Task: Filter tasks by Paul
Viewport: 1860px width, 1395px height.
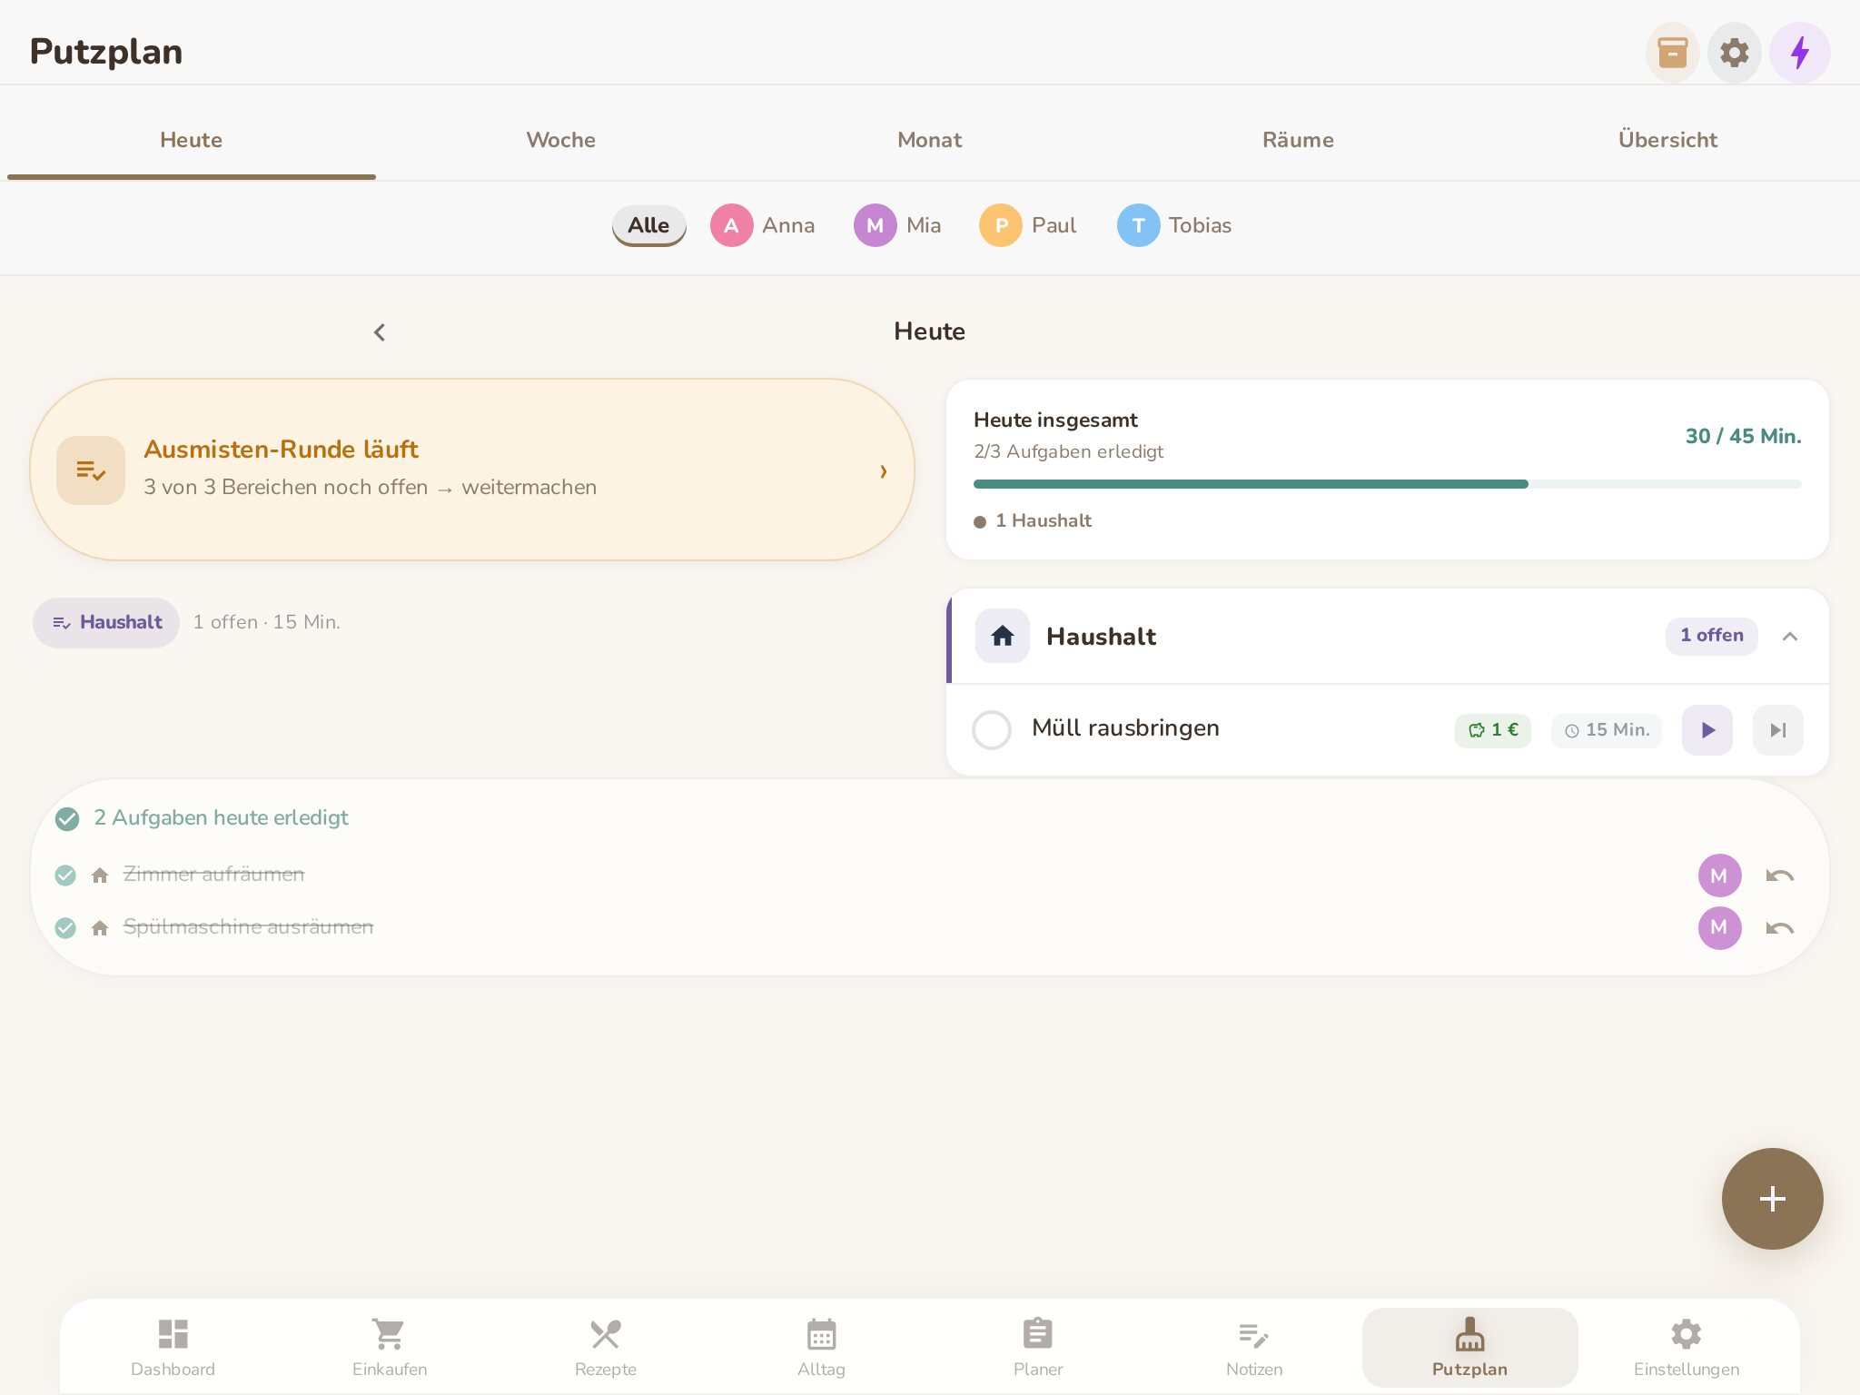Action: click(x=1028, y=225)
